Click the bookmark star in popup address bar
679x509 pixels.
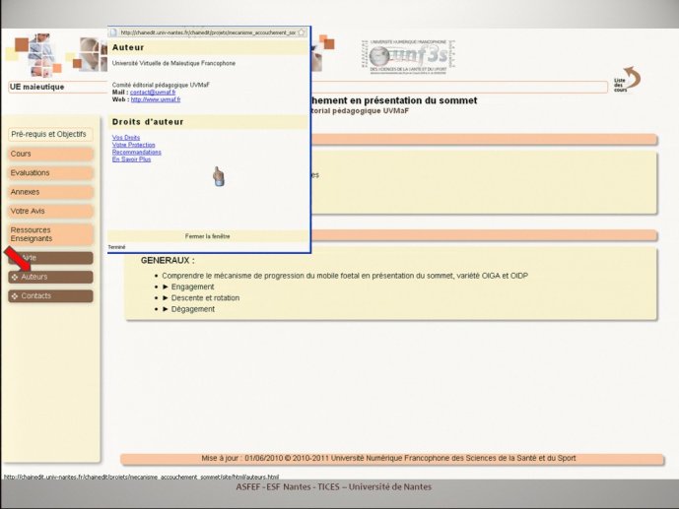pyautogui.click(x=302, y=32)
